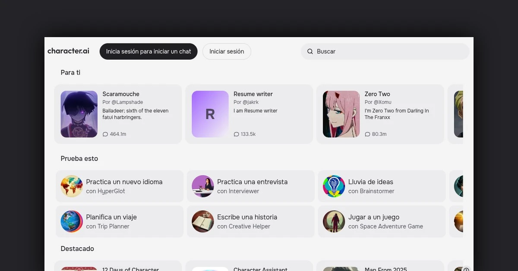Screen dimensions: 518x271
Task: Click the Space Adventure Game astronaut icon
Action: point(334,221)
